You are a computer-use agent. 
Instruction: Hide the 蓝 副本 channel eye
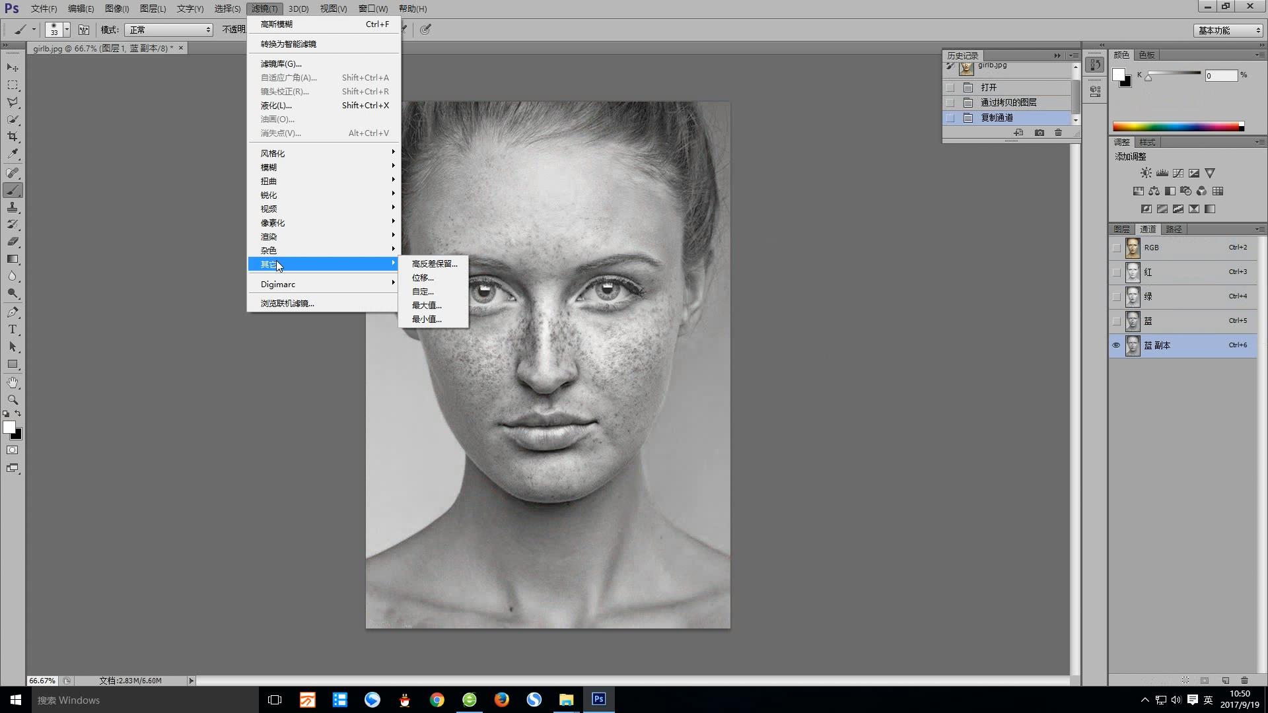pos(1116,345)
